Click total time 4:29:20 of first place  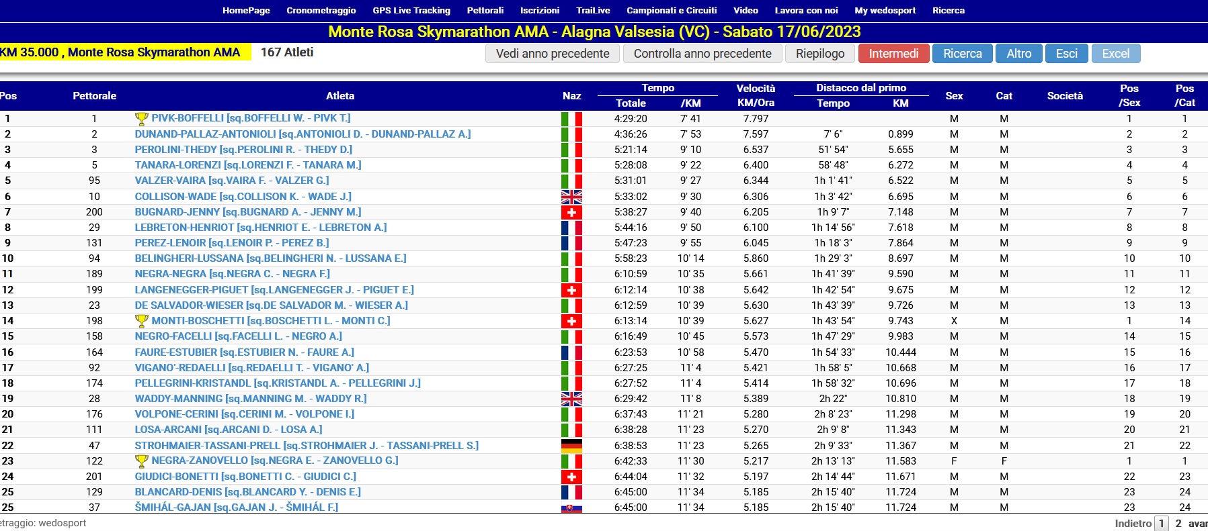pyautogui.click(x=631, y=119)
